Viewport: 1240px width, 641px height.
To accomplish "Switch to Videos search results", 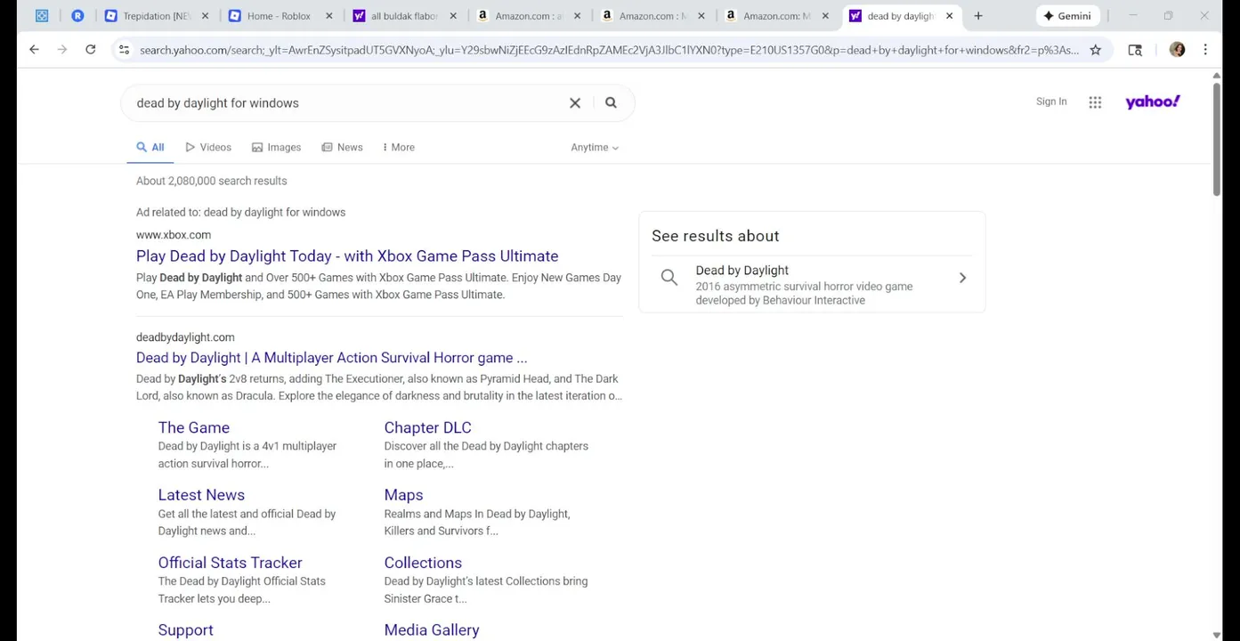I will (208, 148).
